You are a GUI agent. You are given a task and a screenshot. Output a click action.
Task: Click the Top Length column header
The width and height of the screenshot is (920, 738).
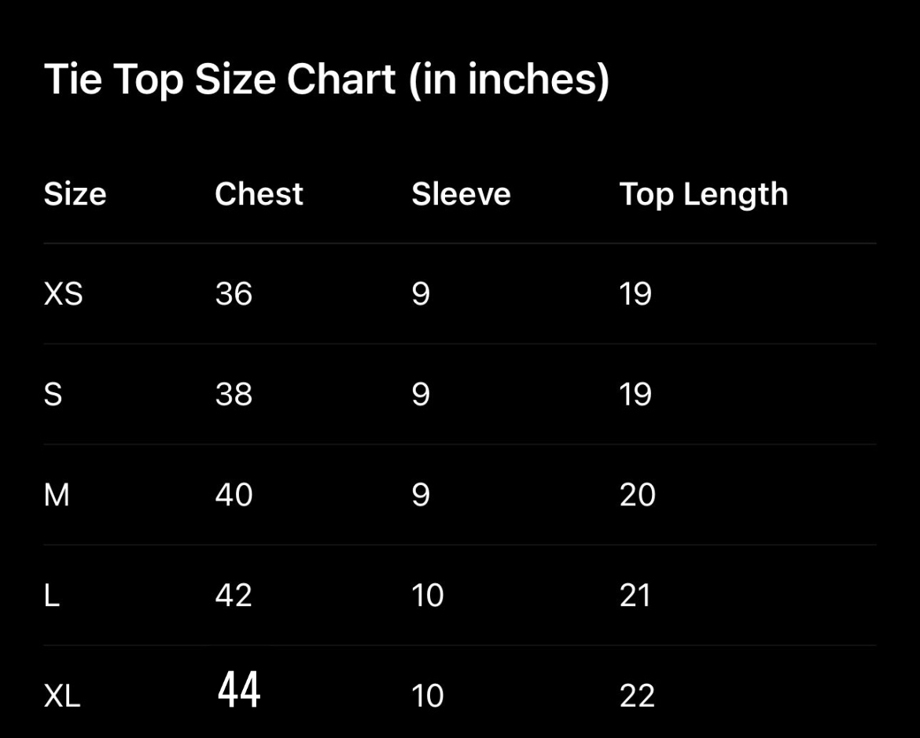tap(703, 194)
